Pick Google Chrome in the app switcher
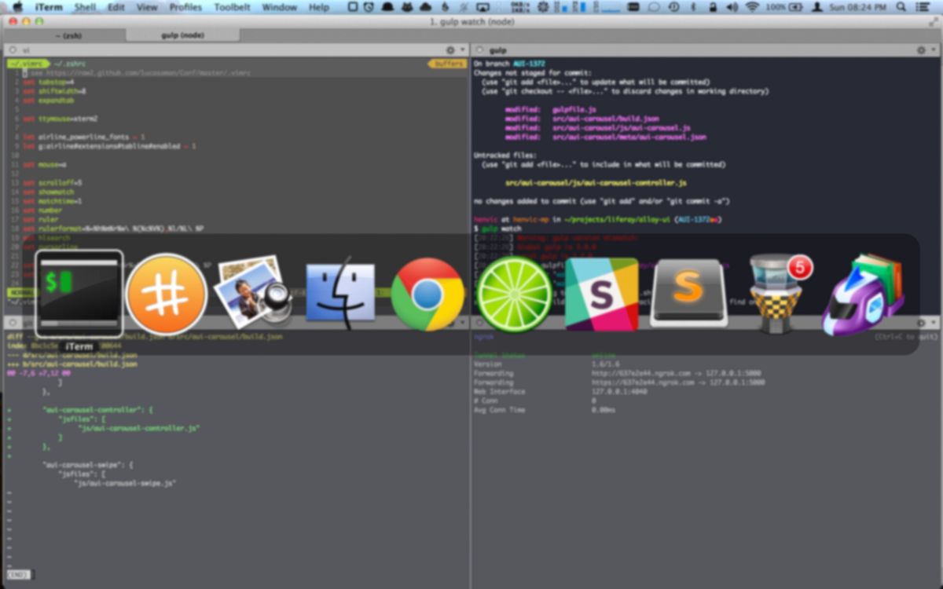The image size is (943, 589). click(x=427, y=294)
